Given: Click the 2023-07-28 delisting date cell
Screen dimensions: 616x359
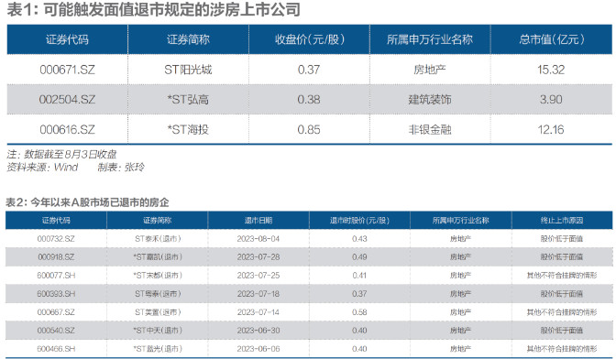Looking at the screenshot, I should tap(258, 257).
